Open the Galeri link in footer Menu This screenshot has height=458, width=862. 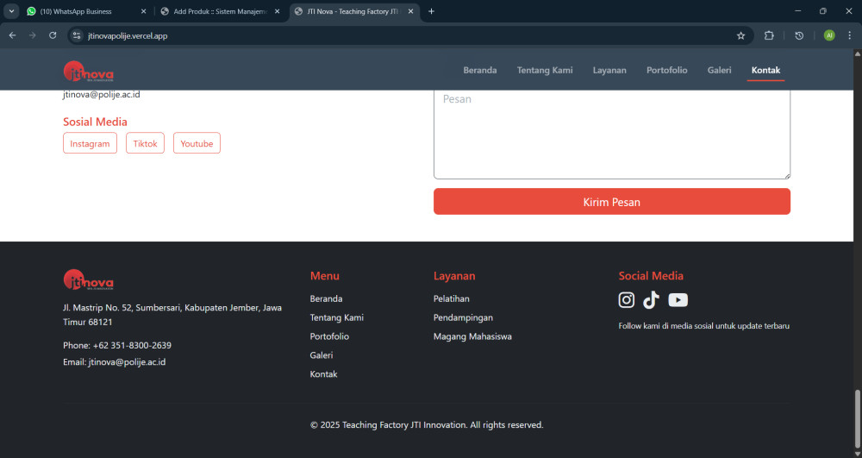click(322, 355)
